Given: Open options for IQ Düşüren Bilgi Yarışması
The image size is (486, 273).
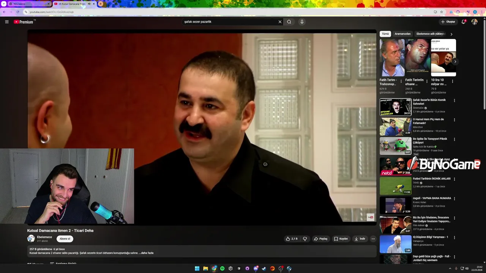Looking at the screenshot, I should tap(454, 237).
